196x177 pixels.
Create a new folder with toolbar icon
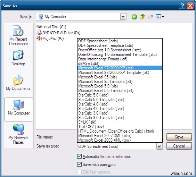coord(150,17)
